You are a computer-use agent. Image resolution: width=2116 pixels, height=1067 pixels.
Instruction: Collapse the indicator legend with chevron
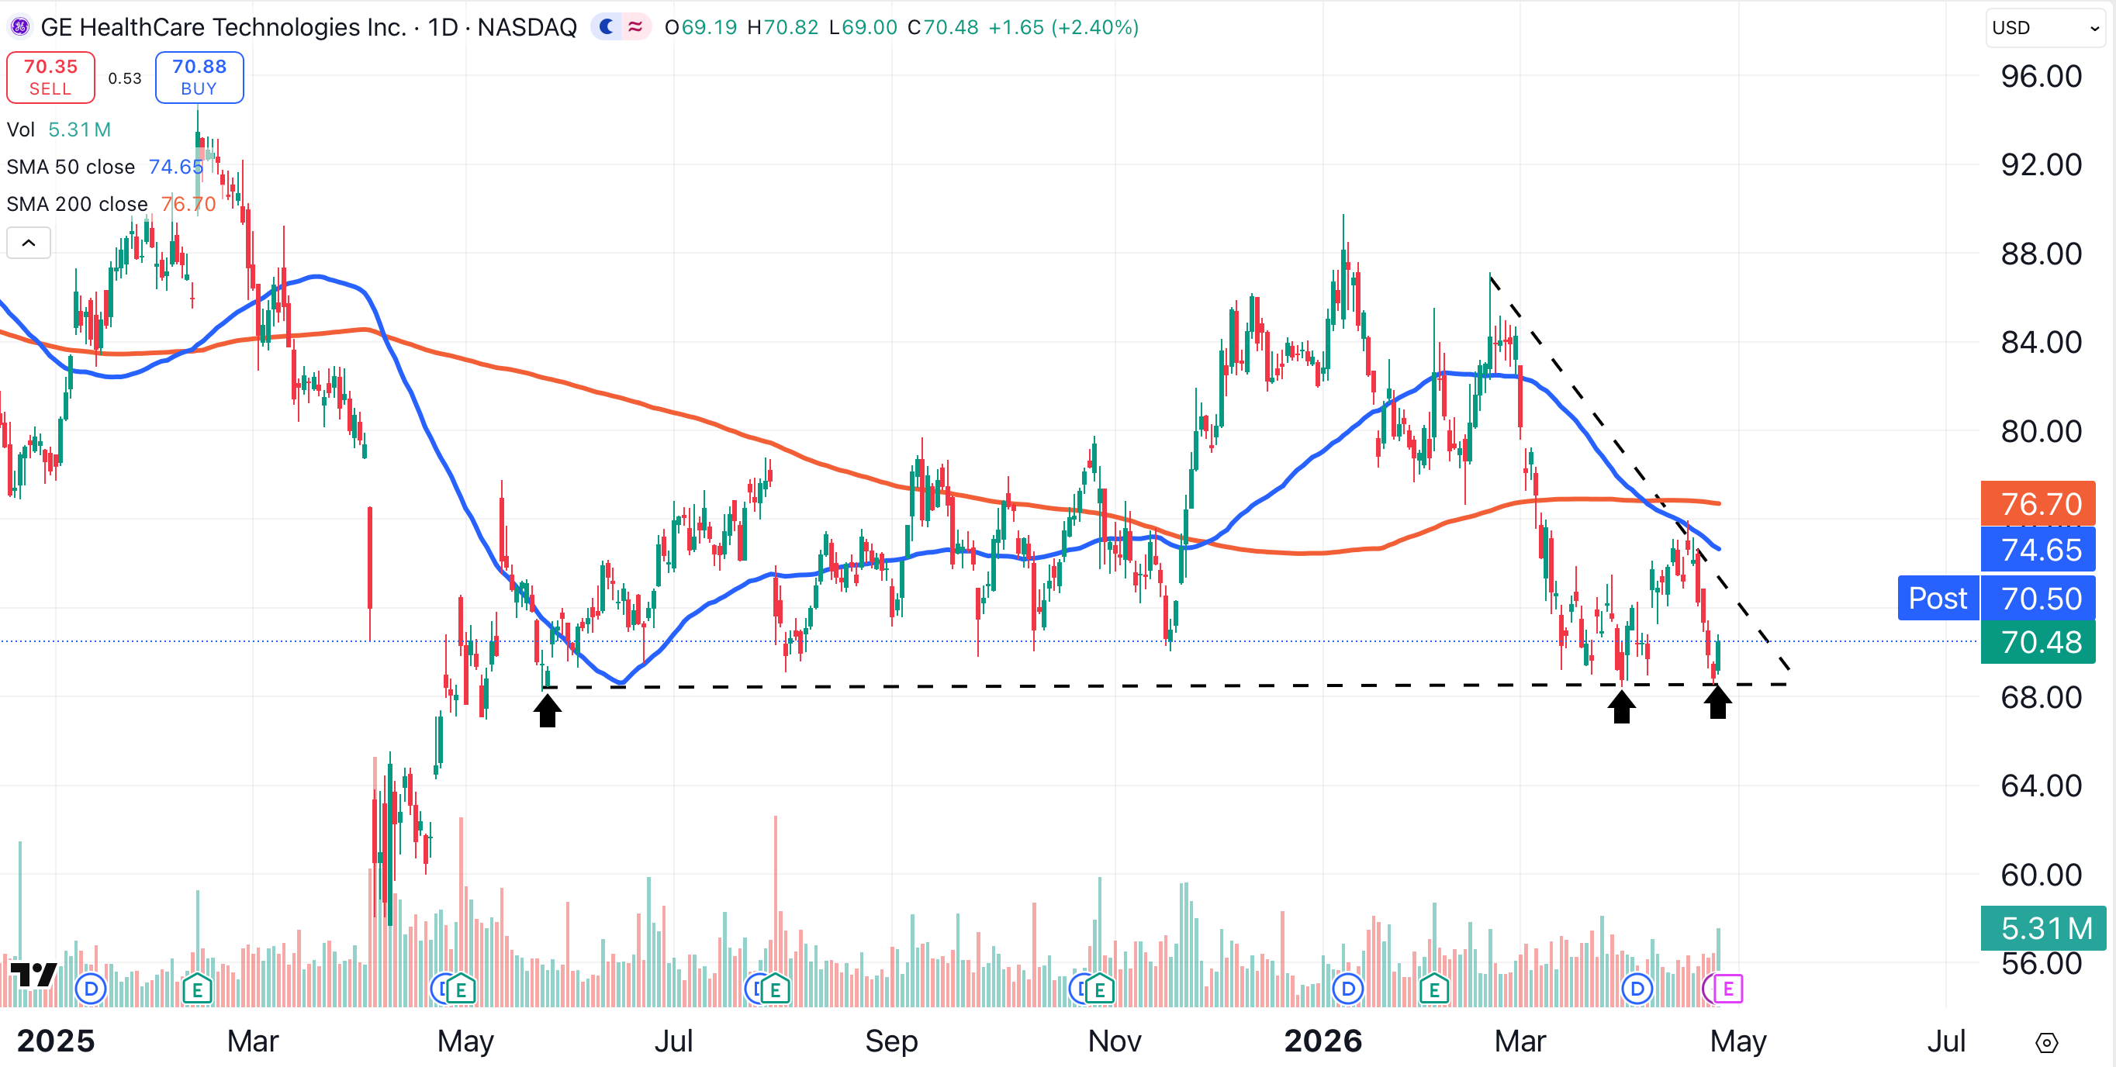29,243
